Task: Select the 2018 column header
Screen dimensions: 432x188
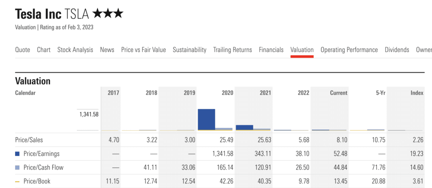Action: pyautogui.click(x=151, y=93)
